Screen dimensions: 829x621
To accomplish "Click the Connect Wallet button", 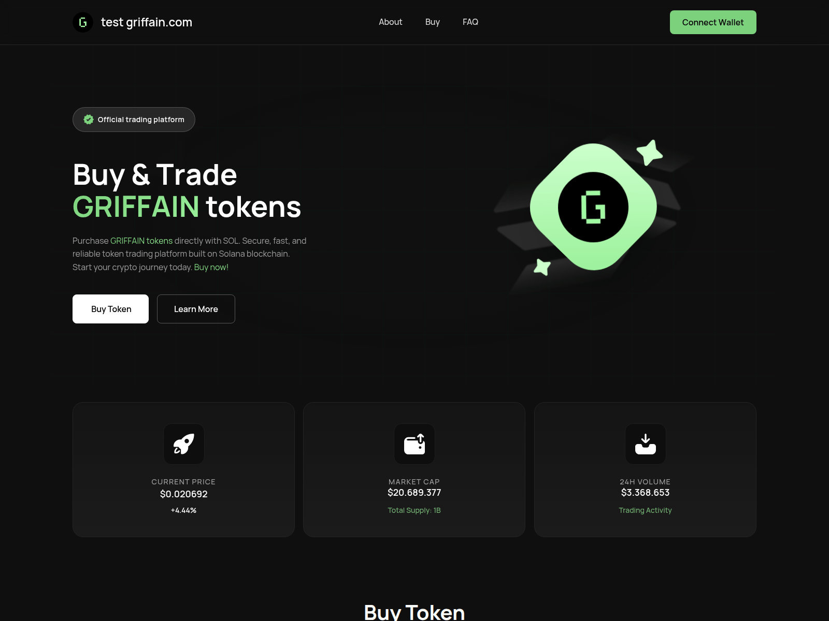I will [x=713, y=22].
